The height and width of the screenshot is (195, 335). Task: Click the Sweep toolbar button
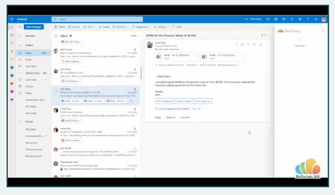[x=104, y=27]
